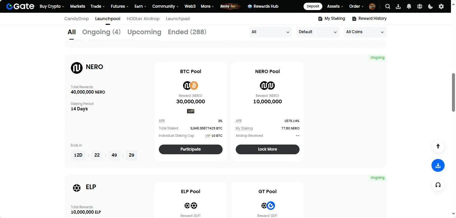Click the BTC Pool coin pair icon
The width and height of the screenshot is (456, 218).
[x=191, y=86]
